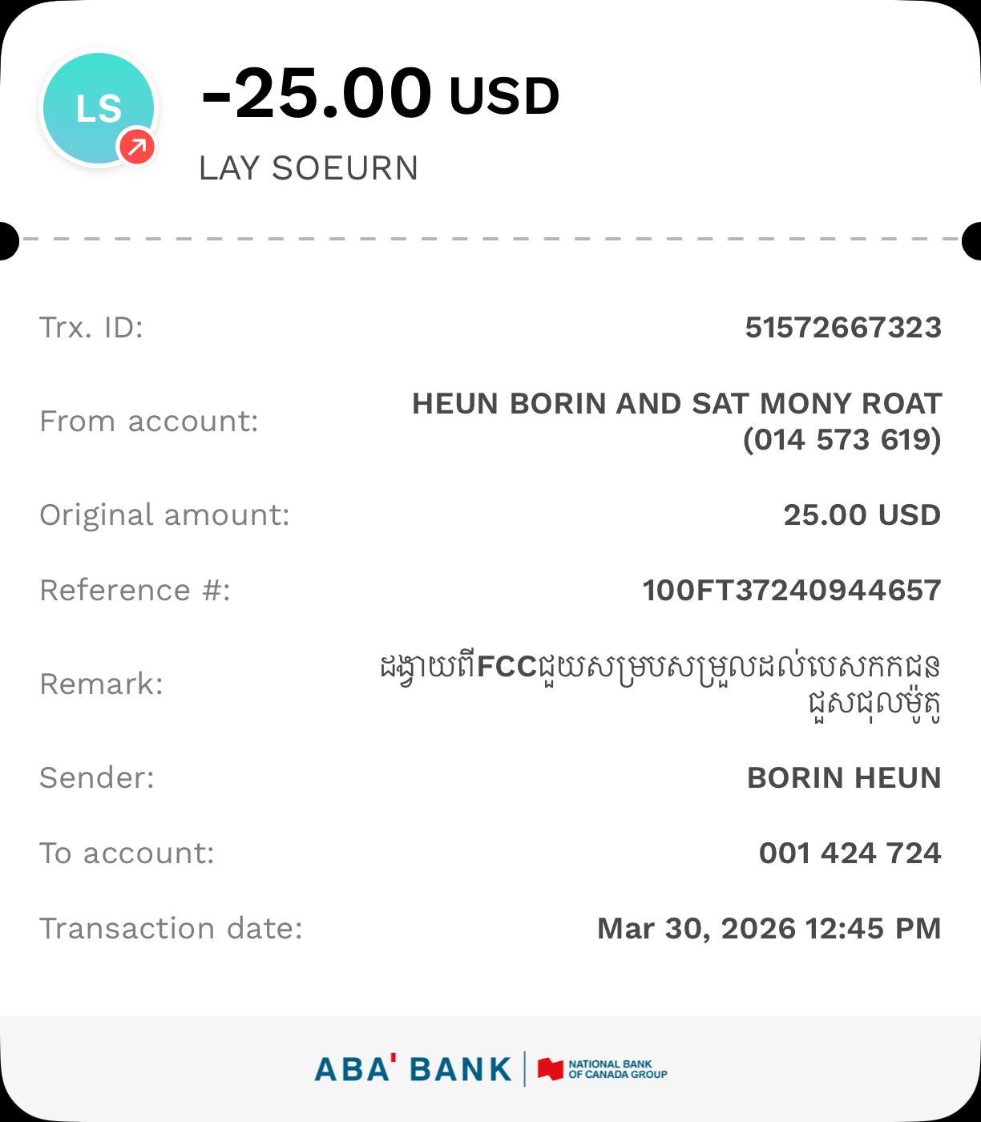Screen dimensions: 981x1122
Task: Select the transaction ID 51572667323
Action: pos(843,327)
